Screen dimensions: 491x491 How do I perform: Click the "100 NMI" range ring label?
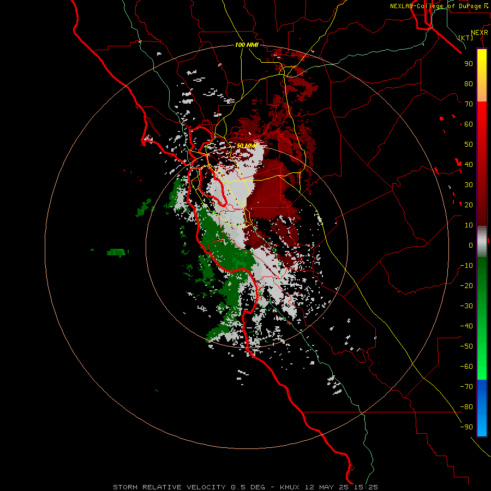(247, 45)
